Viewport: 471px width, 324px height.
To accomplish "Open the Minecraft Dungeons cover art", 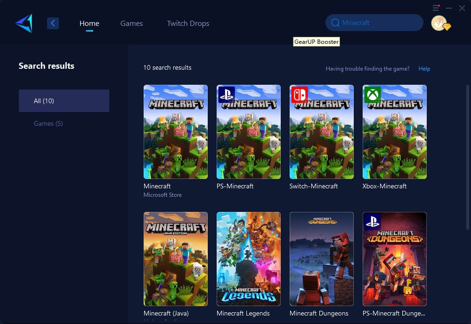I will (x=321, y=259).
